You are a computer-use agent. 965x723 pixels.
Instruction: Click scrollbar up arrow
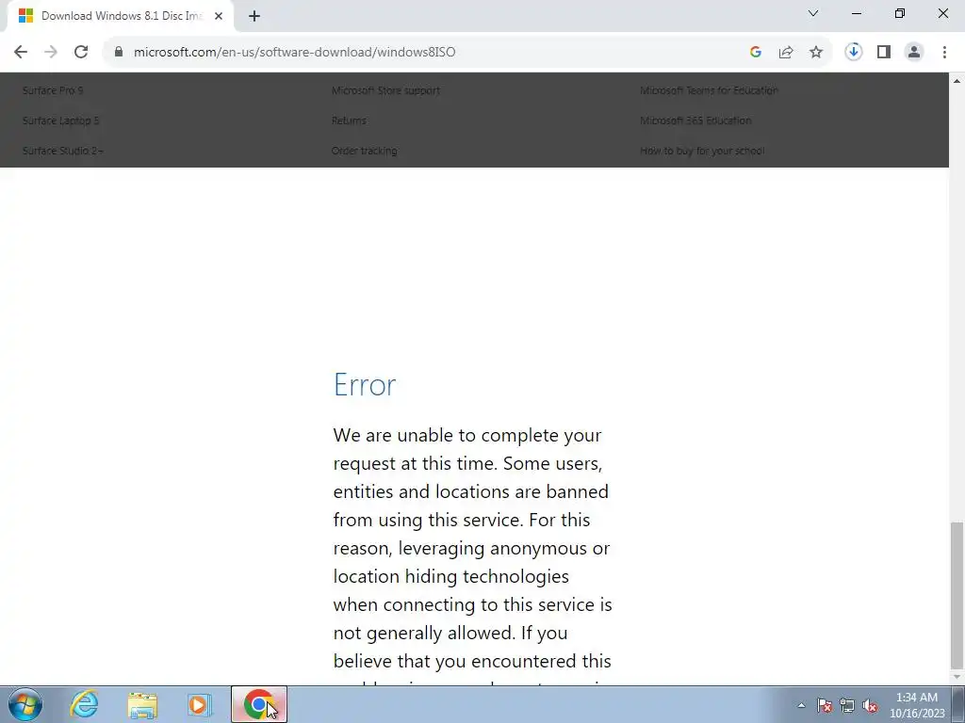[957, 81]
